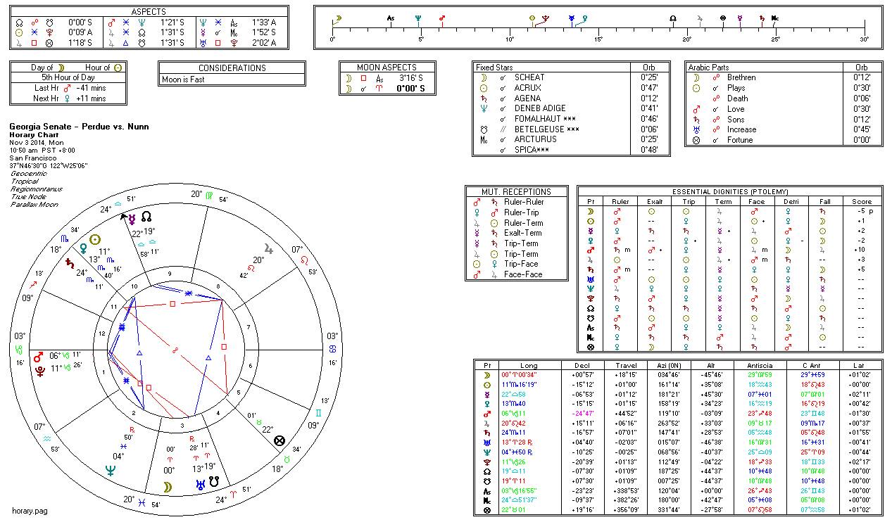
Task: Click the Jupiter glyph in the chart wheel
Action: [268, 248]
